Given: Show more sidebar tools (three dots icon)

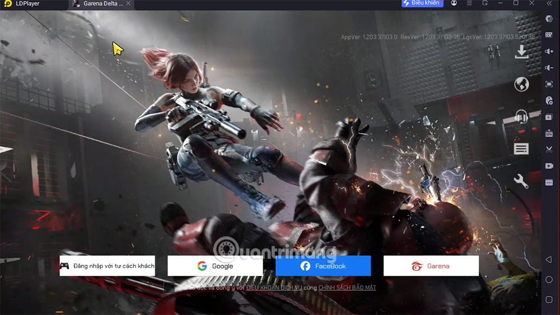Looking at the screenshot, I should coord(549,182).
